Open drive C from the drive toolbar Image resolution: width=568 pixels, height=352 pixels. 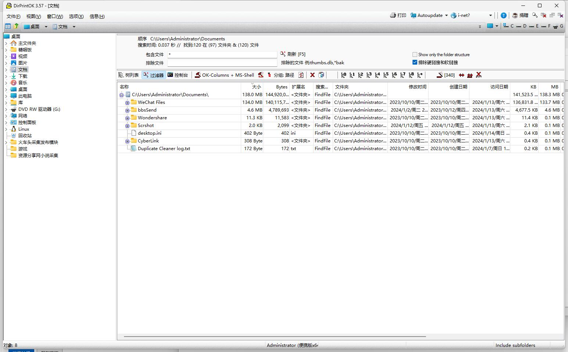509,26
